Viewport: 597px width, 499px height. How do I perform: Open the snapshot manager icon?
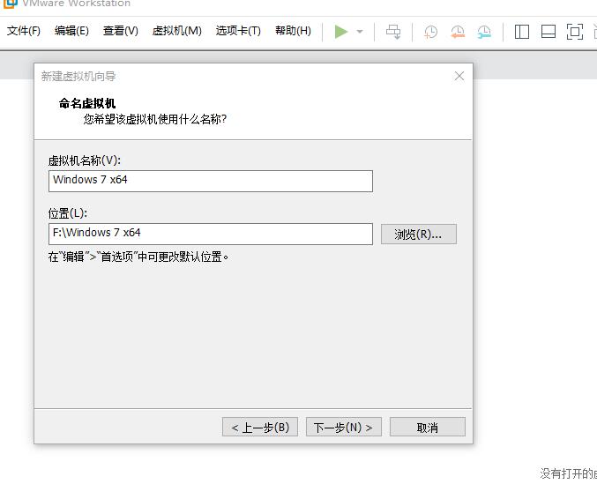click(484, 32)
